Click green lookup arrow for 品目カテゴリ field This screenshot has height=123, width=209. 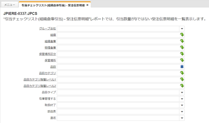pos(182,73)
